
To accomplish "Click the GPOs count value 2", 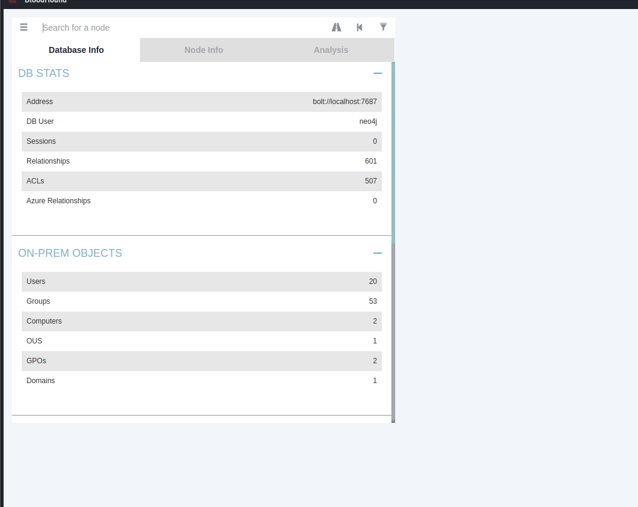I will point(375,361).
